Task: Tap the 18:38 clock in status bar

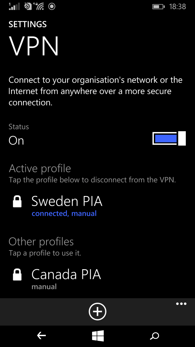Action: 177,7
